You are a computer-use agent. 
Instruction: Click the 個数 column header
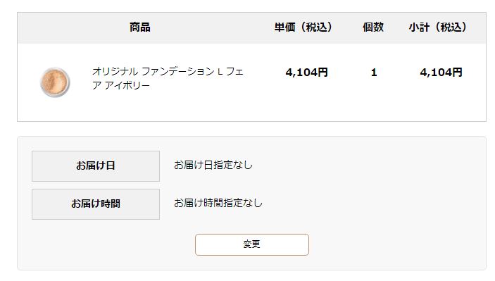pos(373,27)
